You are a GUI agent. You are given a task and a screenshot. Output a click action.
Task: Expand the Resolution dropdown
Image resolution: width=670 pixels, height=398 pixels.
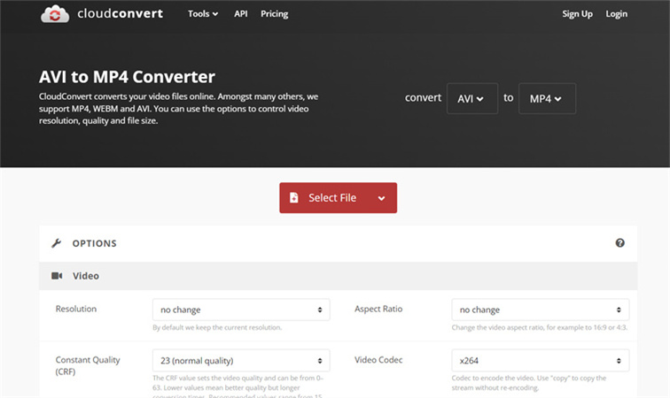click(240, 310)
